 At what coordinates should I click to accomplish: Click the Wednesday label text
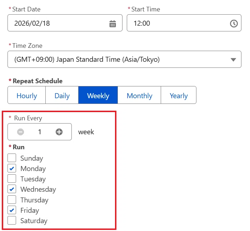coord(38,189)
